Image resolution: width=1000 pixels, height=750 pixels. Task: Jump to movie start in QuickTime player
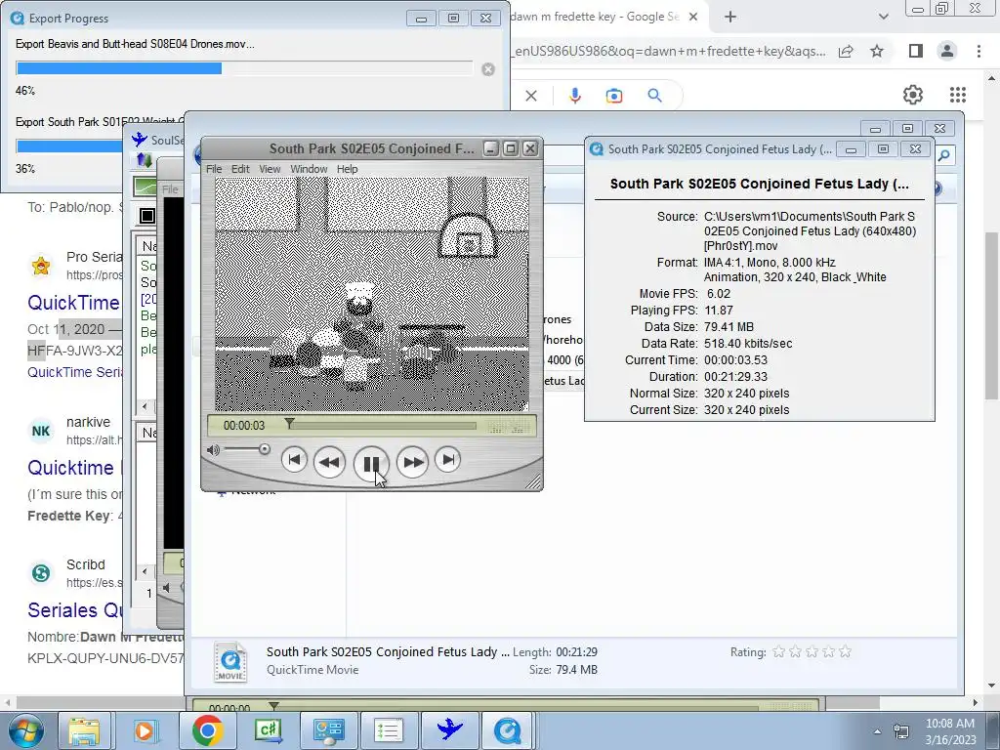[x=294, y=460]
